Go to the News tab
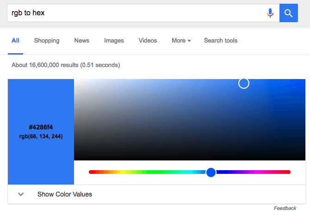The image size is (310, 215). pos(82,41)
